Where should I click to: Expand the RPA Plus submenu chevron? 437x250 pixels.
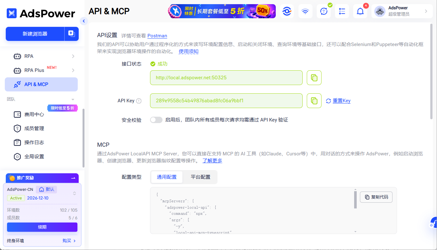pos(73,70)
